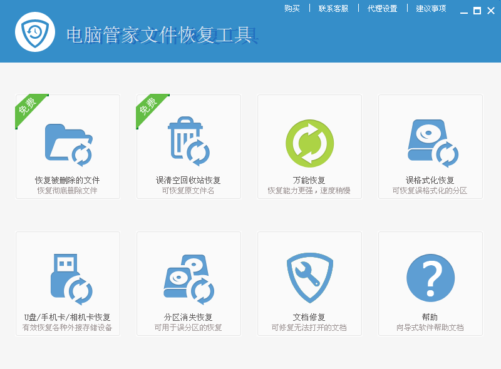Click the text 可恢复误格式化的分区

430,191
